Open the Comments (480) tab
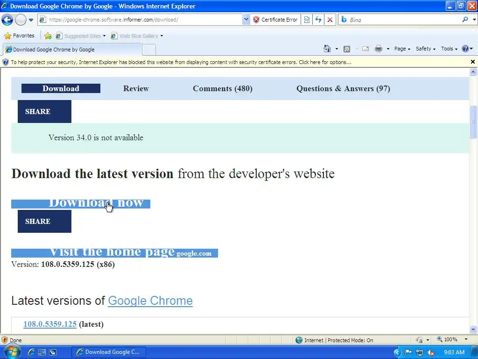Viewport: 478px width, 359px height. pyautogui.click(x=223, y=88)
